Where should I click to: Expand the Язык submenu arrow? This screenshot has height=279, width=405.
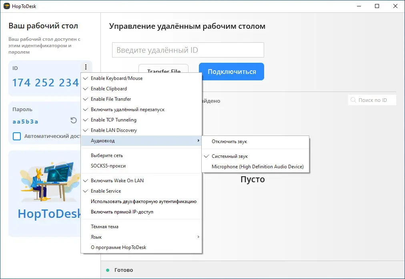coord(198,237)
